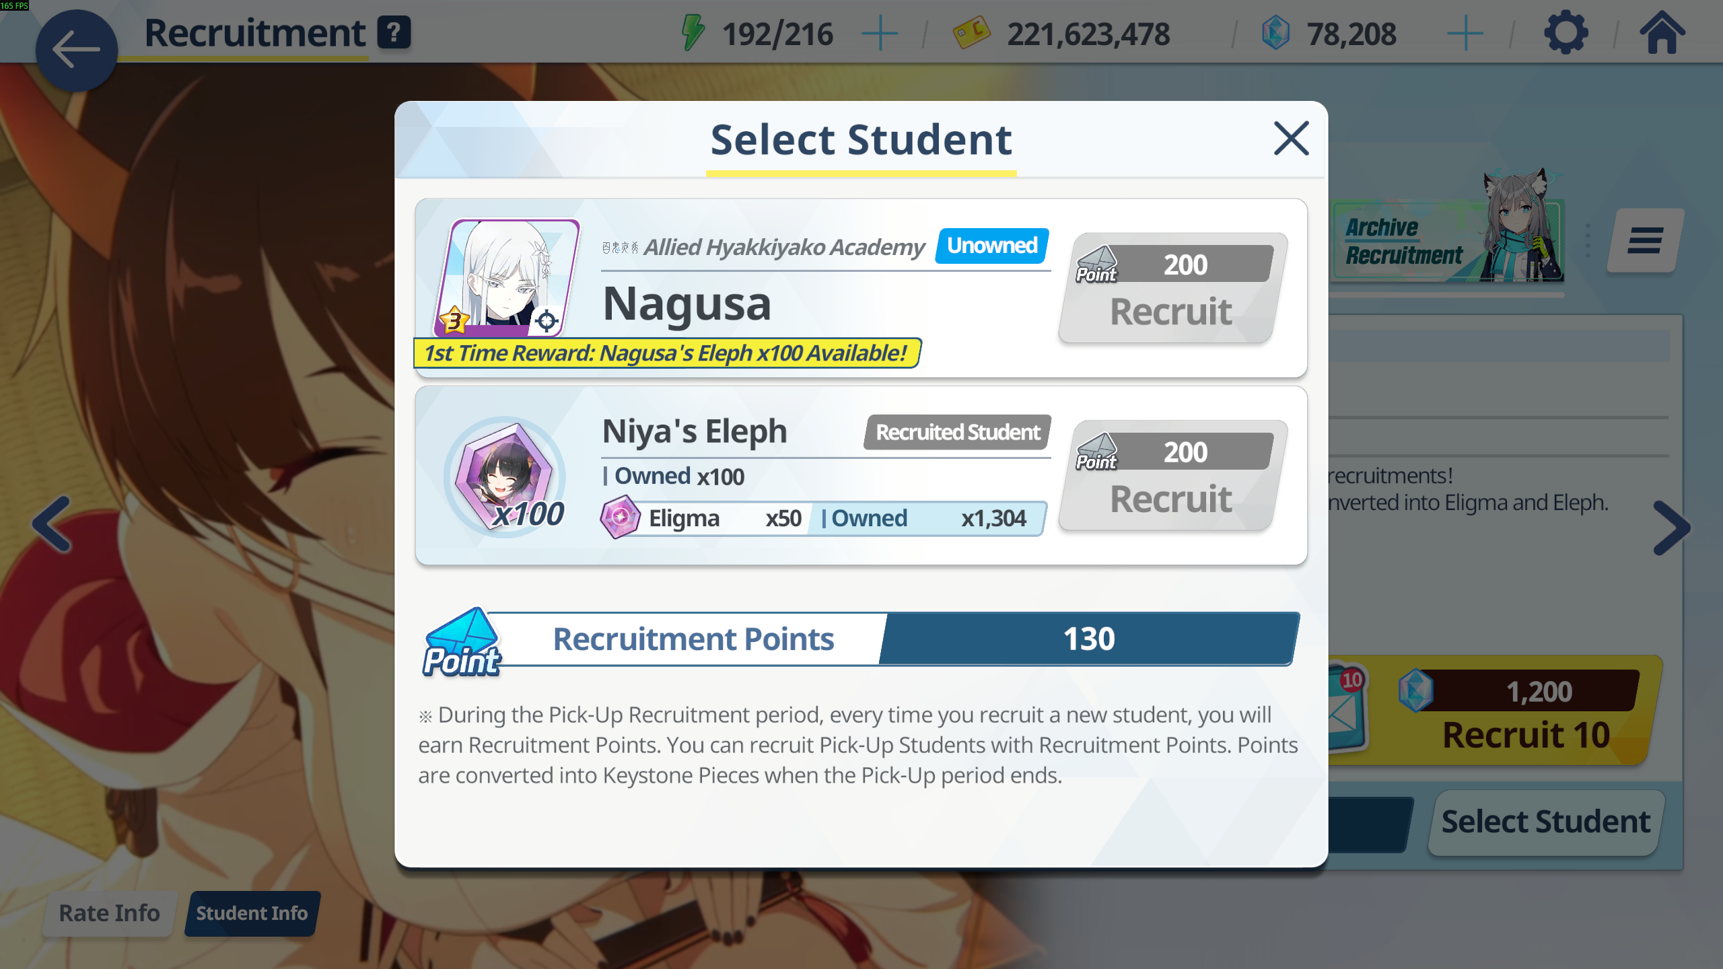The image size is (1723, 969).
Task: Click Nagusa's student portrait
Action: pyautogui.click(x=508, y=278)
